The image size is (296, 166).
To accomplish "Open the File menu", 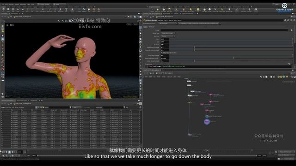I will click(x=3, y=4).
